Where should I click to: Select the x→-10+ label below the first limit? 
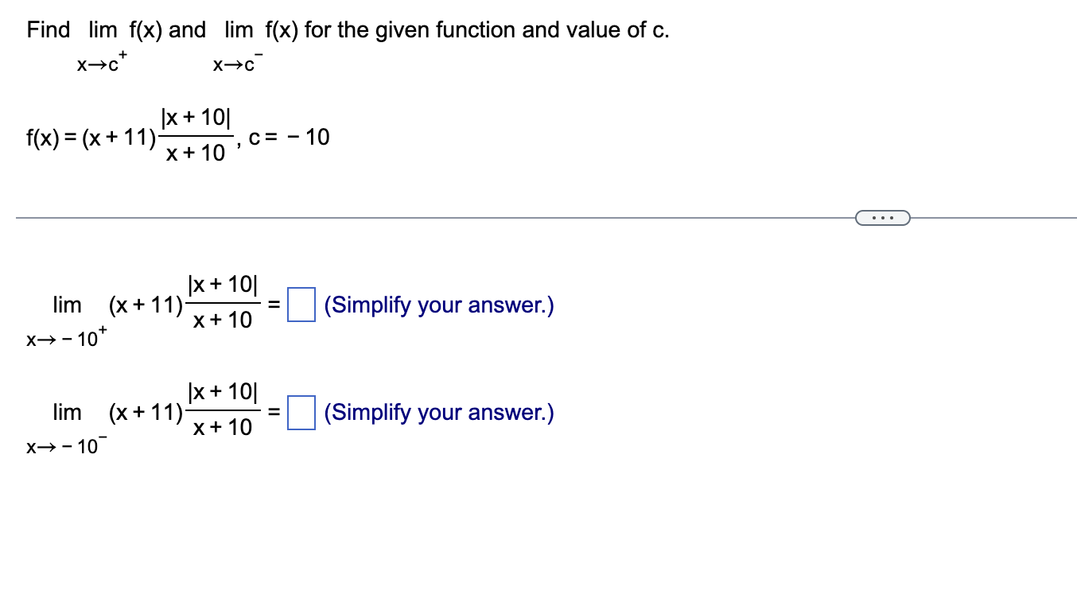[x=63, y=340]
